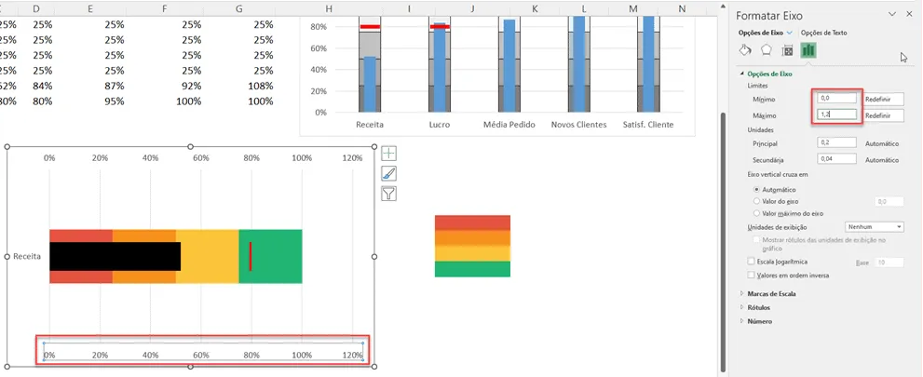Viewport: 923px width, 377px height.
Task: Expand the Número section
Action: 759,321
